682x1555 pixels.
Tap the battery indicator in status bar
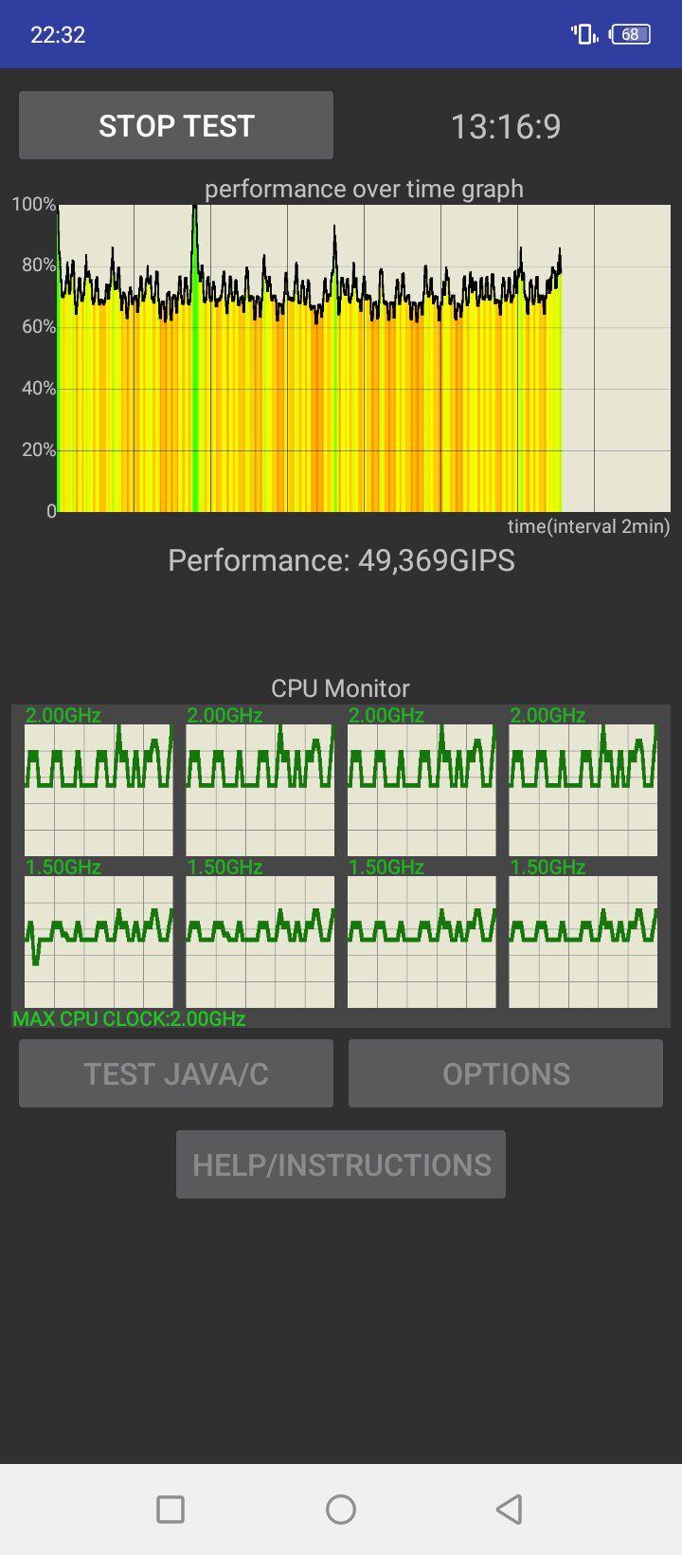631,35
